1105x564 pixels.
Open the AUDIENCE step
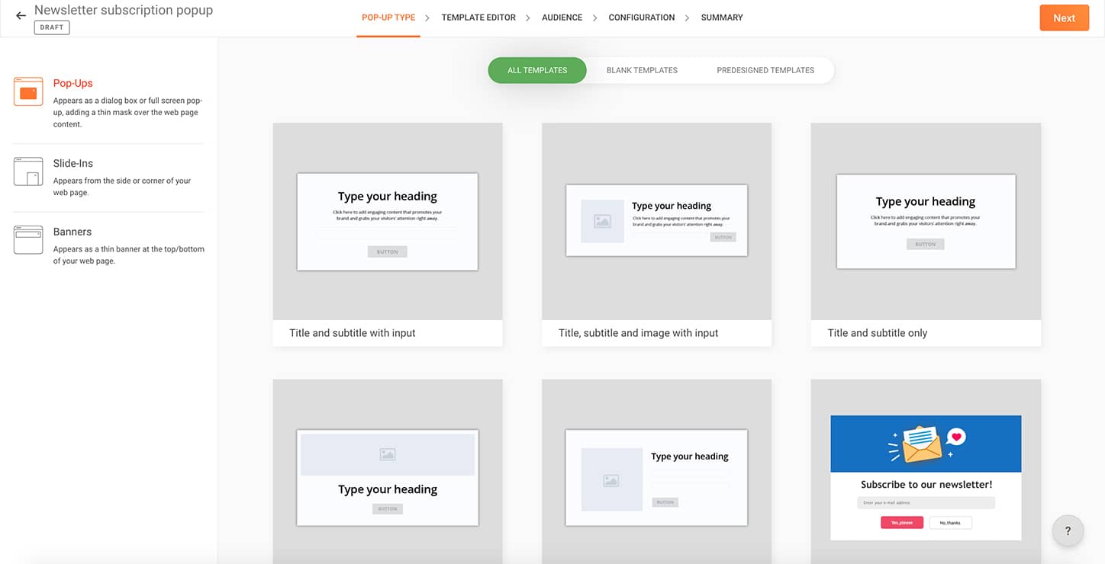(x=562, y=17)
